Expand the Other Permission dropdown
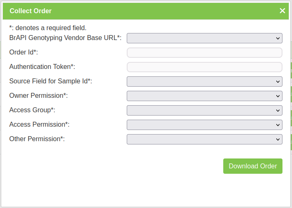 204,139
